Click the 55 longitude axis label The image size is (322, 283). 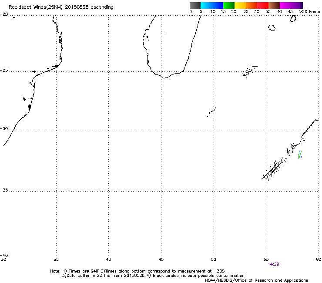click(x=266, y=259)
